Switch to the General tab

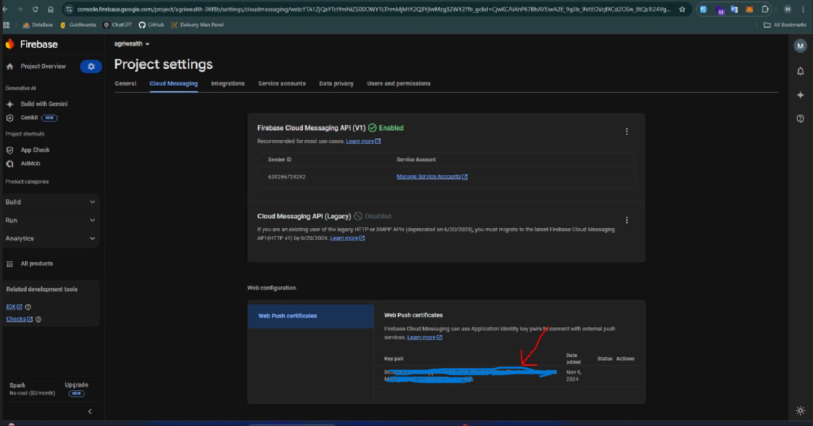(126, 83)
